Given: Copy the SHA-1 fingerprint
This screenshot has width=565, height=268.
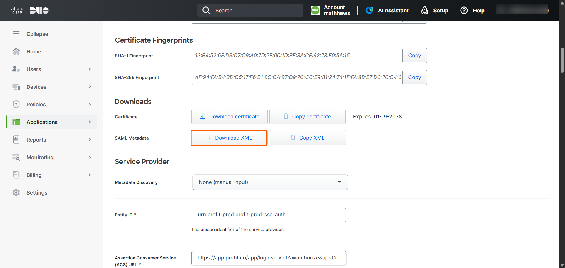Looking at the screenshot, I should tap(414, 56).
